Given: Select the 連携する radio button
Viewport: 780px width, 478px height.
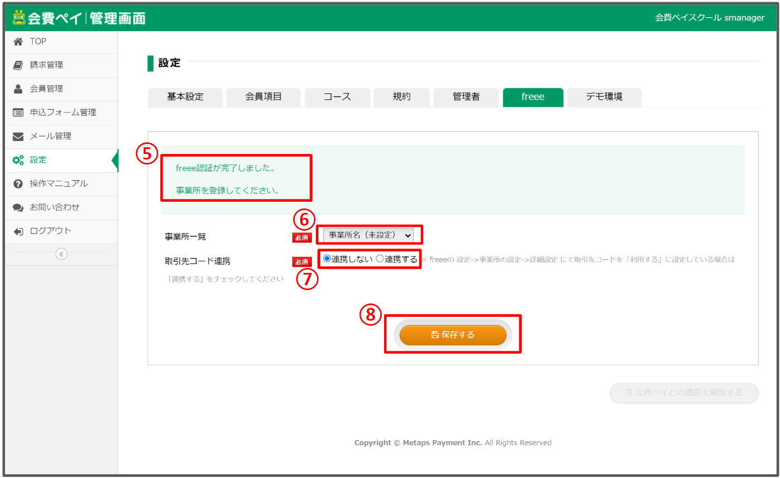Looking at the screenshot, I should [380, 258].
